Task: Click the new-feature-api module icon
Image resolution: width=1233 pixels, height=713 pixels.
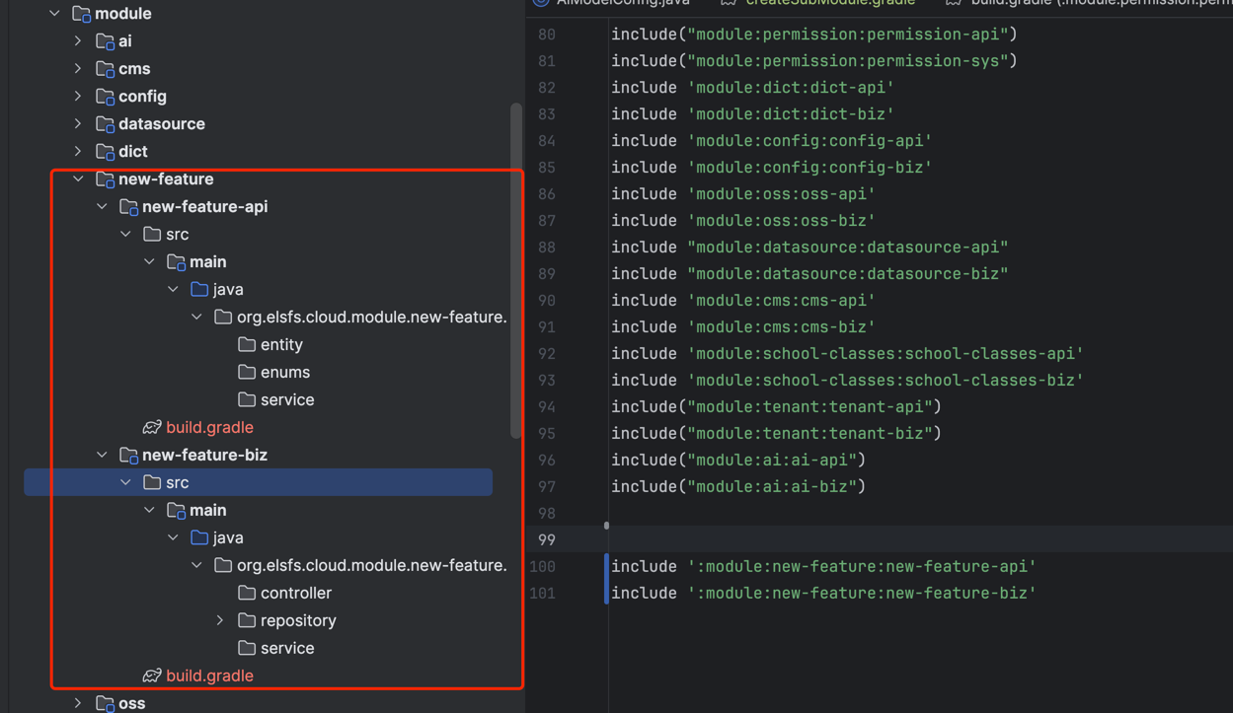Action: pyautogui.click(x=128, y=207)
